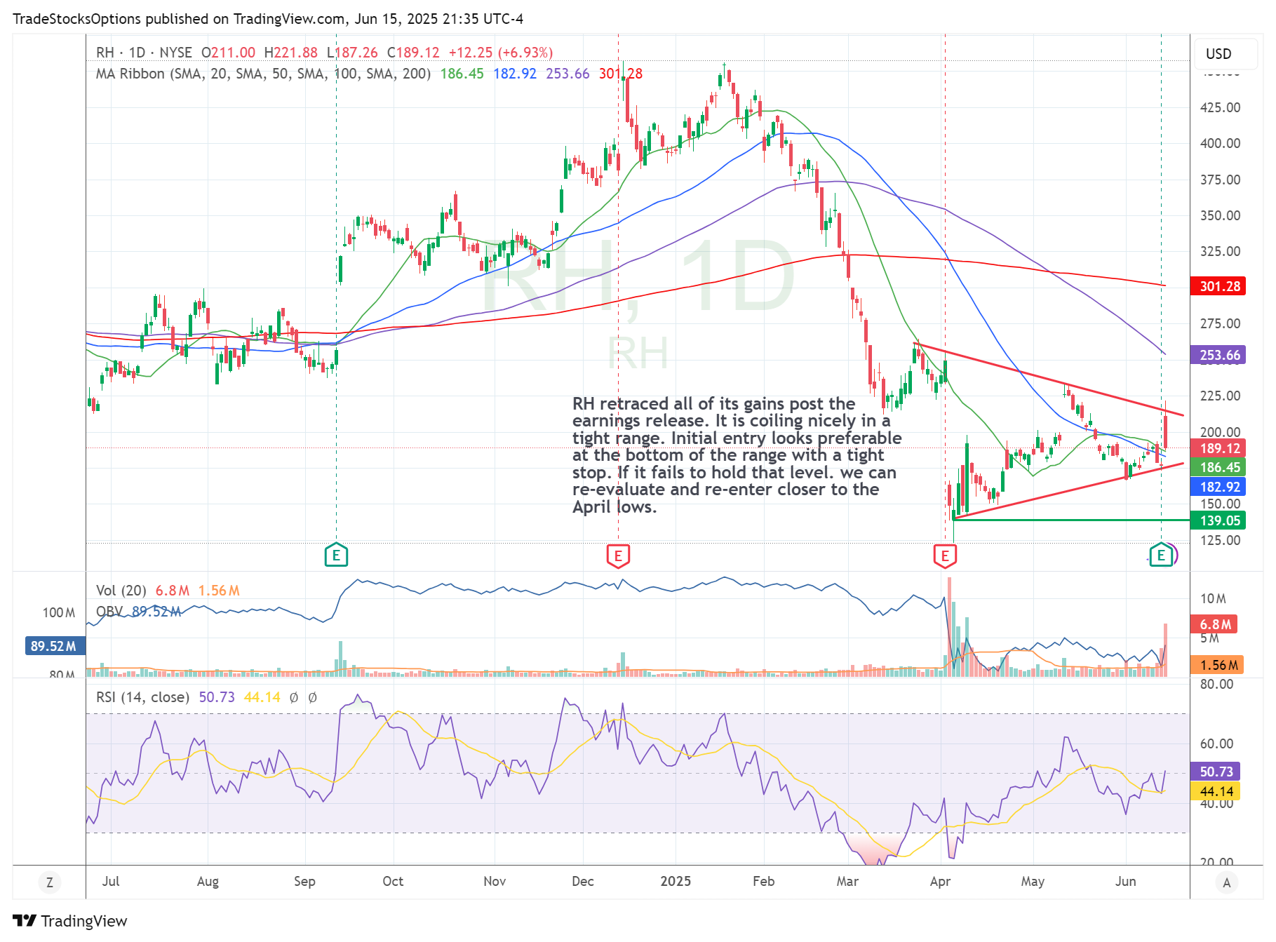The height and width of the screenshot is (942, 1276).
Task: Click the 425.00 price axis label
Action: pos(1220,107)
